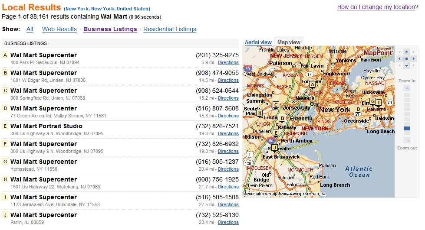Open Wal Mart Portrait Studio listing

(x=46, y=126)
